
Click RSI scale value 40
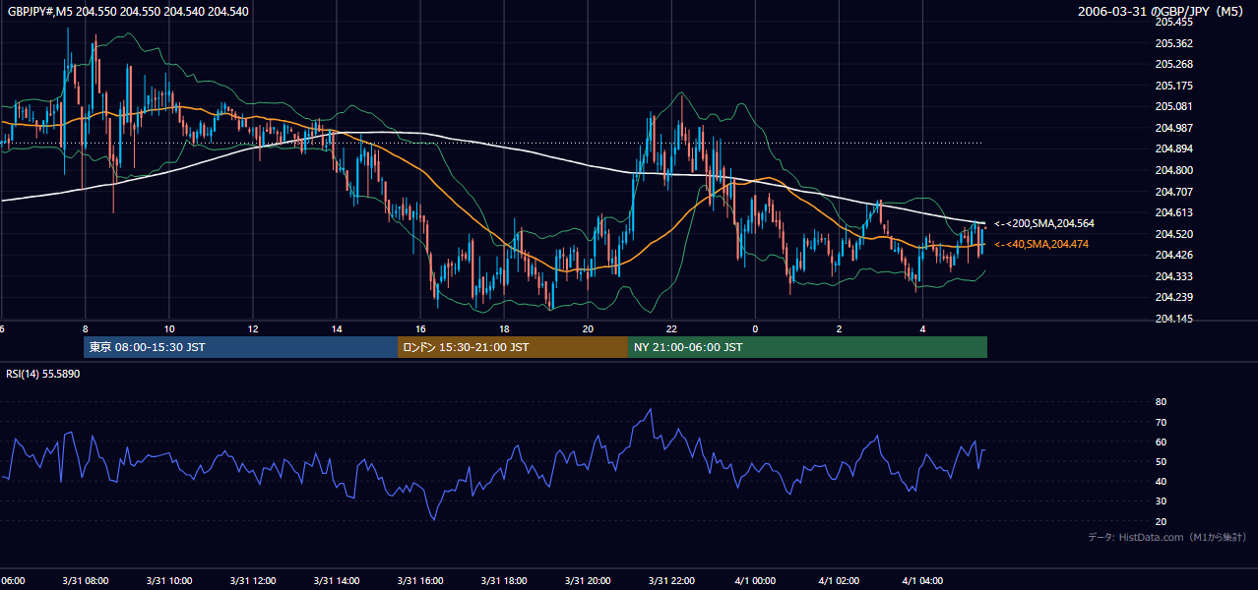[x=1161, y=481]
